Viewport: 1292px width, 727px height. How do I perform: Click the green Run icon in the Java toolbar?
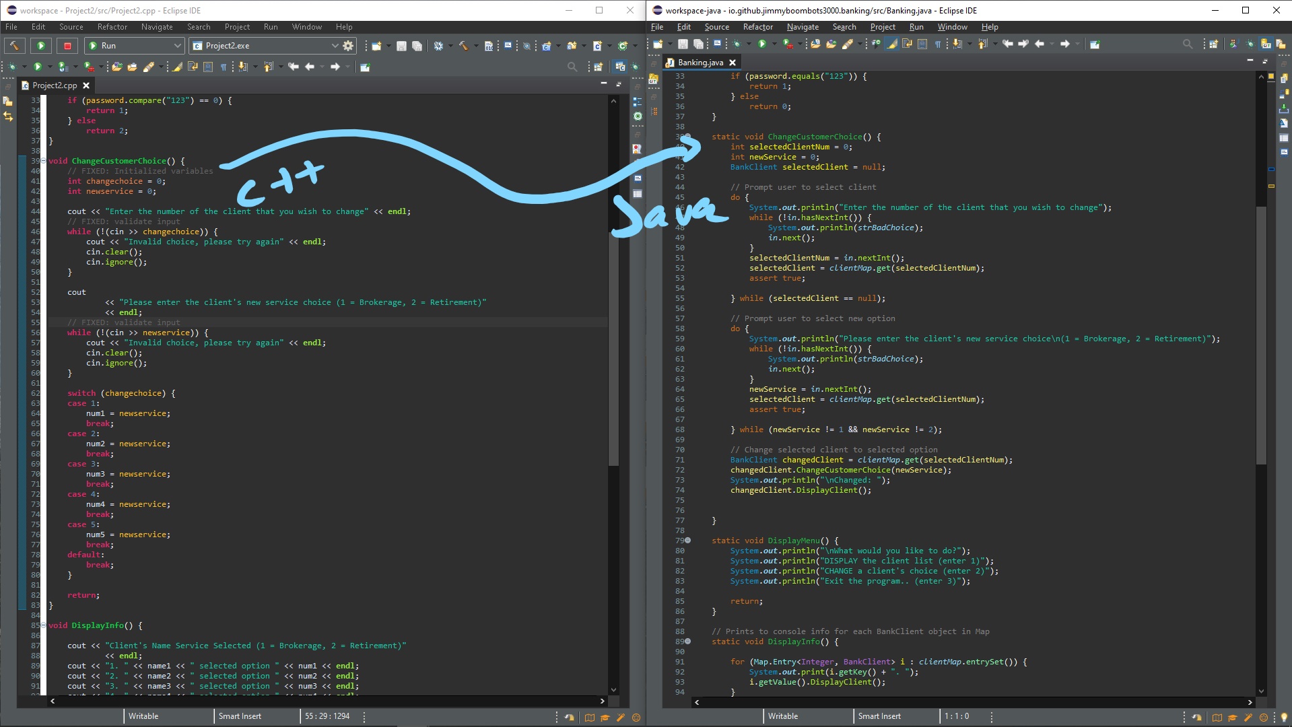click(x=762, y=44)
